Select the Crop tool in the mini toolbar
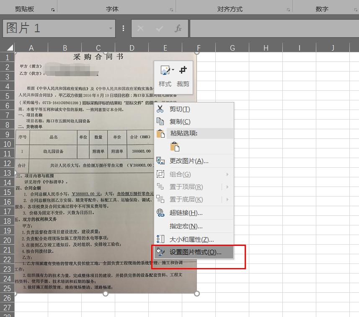359x317 pixels. 183,70
